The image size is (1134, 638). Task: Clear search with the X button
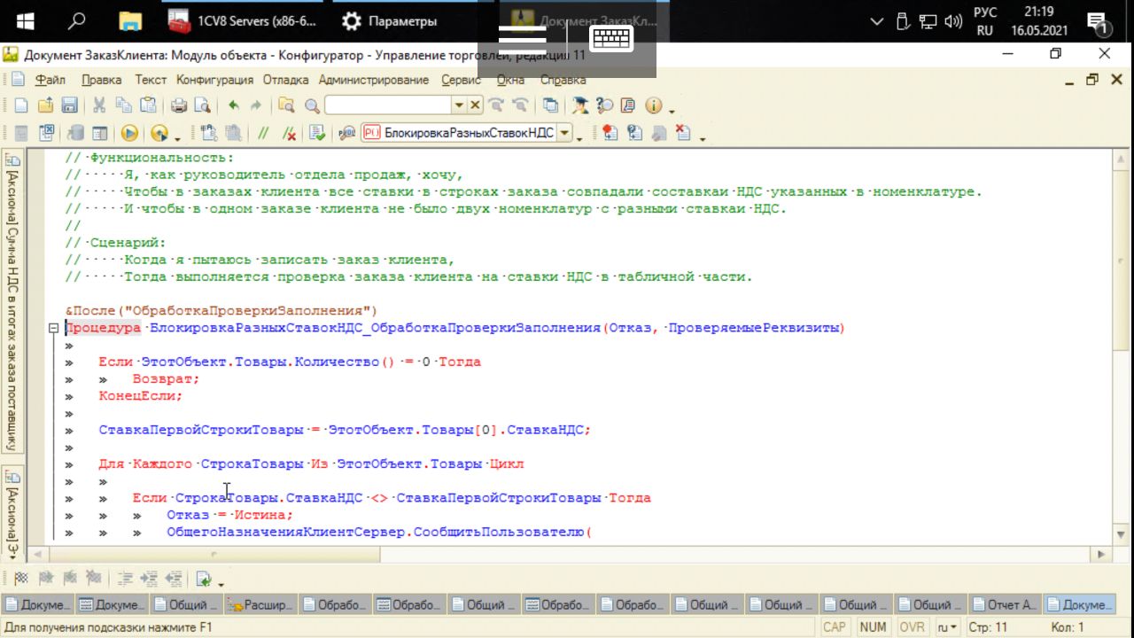tap(476, 105)
